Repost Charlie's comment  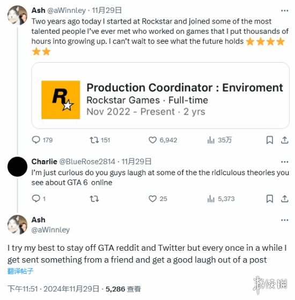point(94,199)
